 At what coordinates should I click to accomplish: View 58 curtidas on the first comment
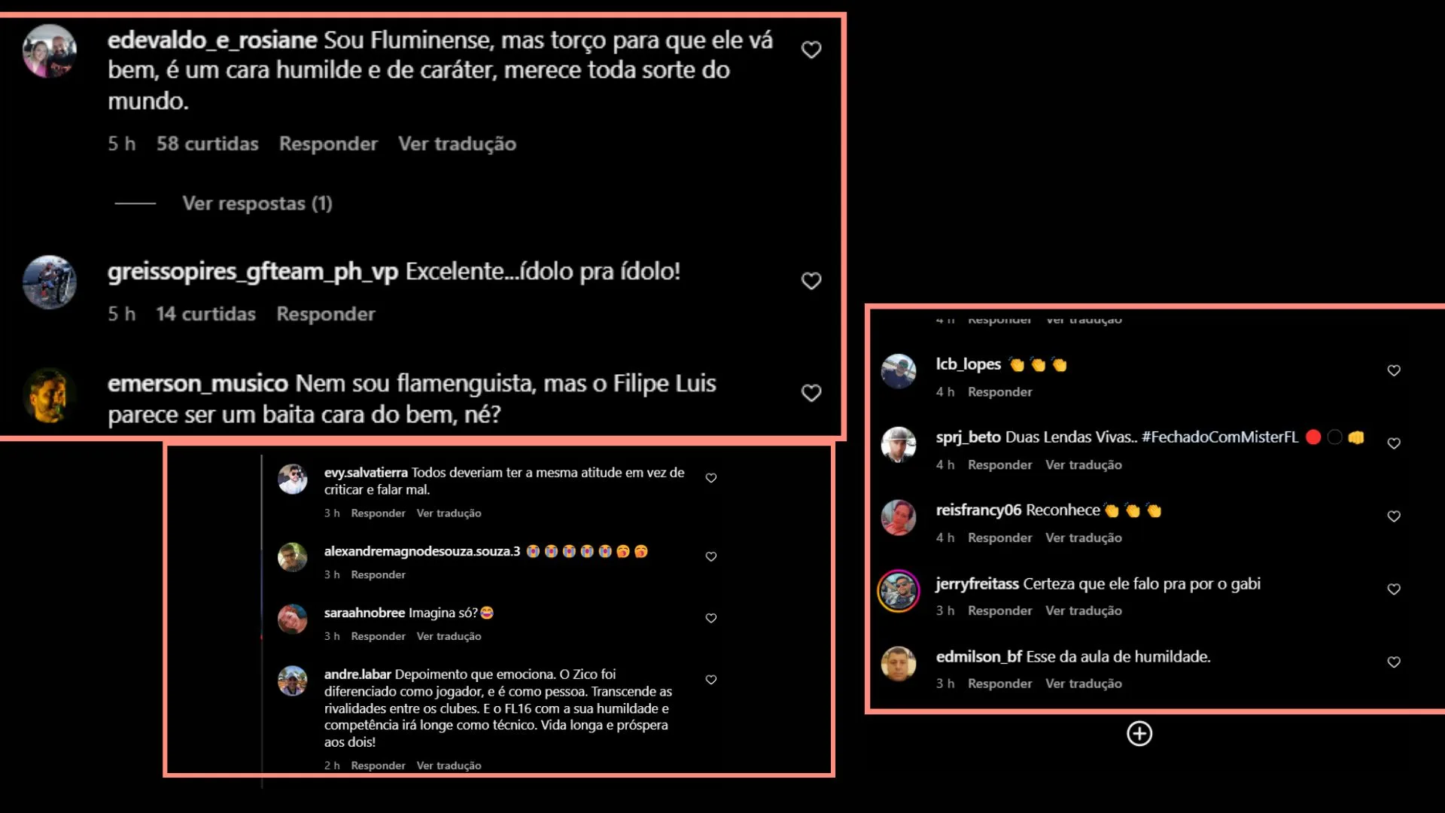tap(207, 144)
